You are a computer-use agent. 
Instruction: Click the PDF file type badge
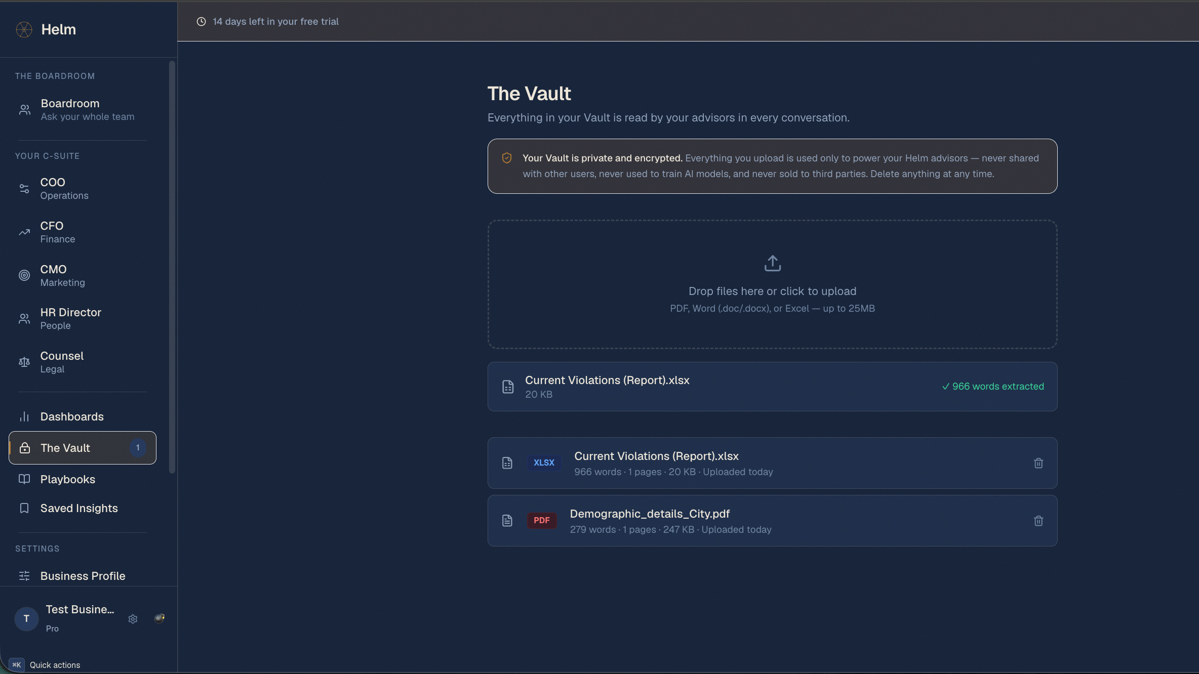542,520
